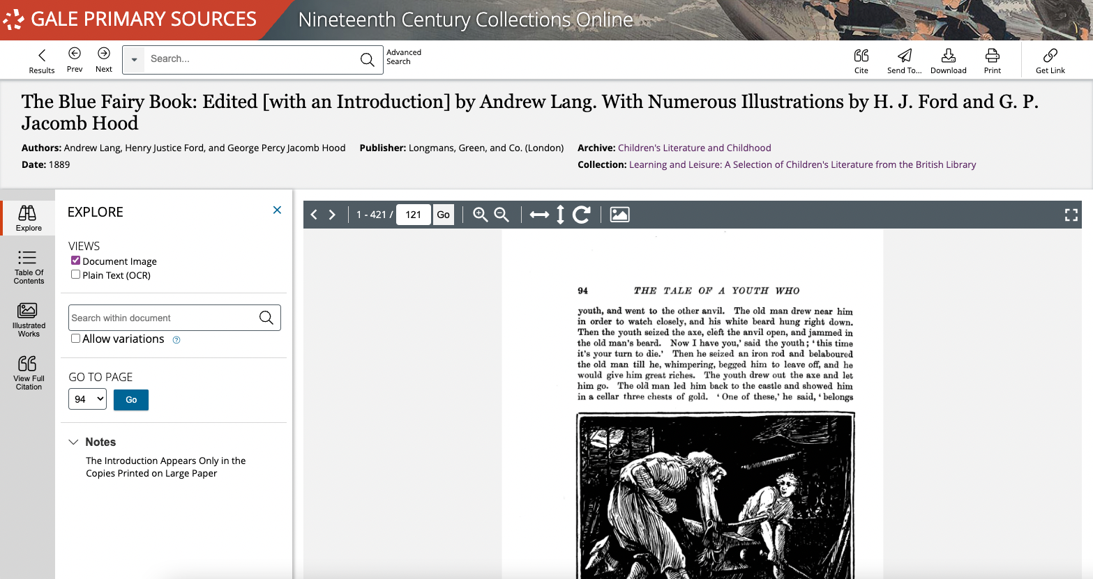
Task: Zoom in on the document image
Action: click(480, 215)
